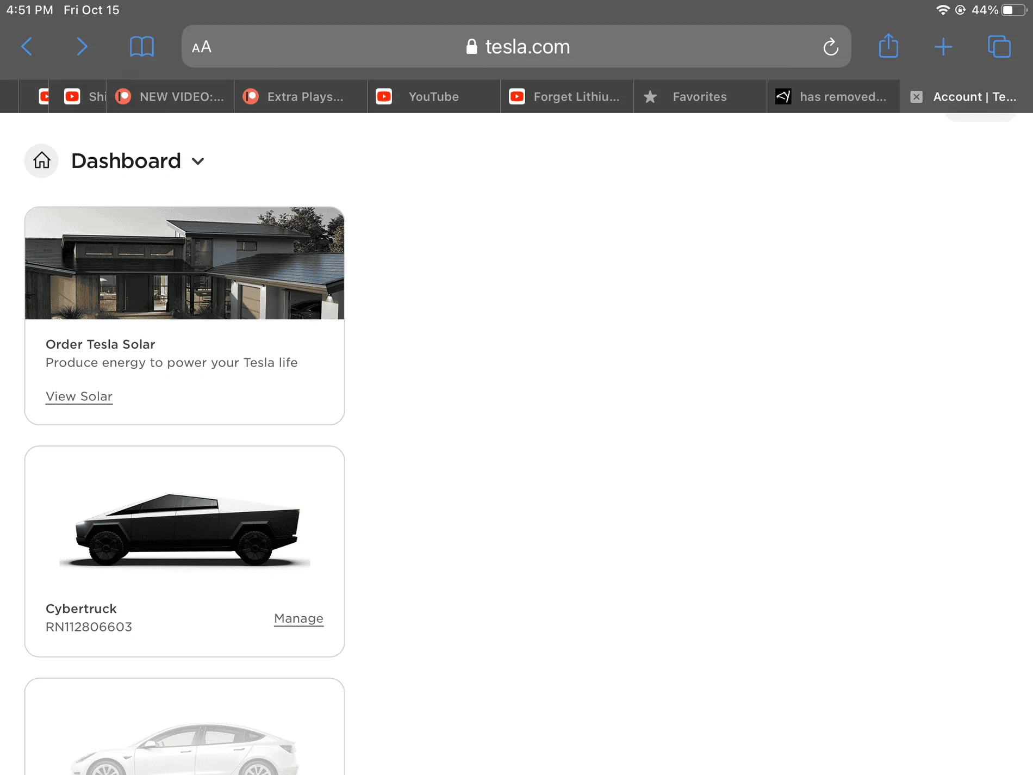This screenshot has height=775, width=1033.
Task: Show all tabs overview icon
Action: tap(999, 47)
